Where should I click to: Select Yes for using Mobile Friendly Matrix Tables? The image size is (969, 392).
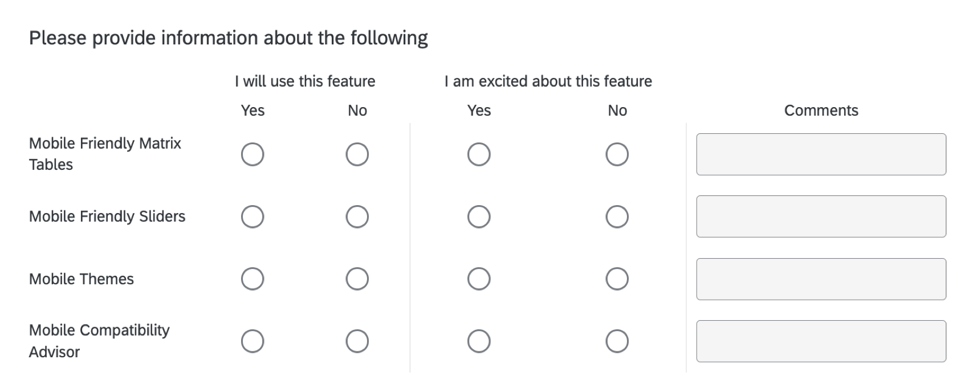pyautogui.click(x=253, y=153)
